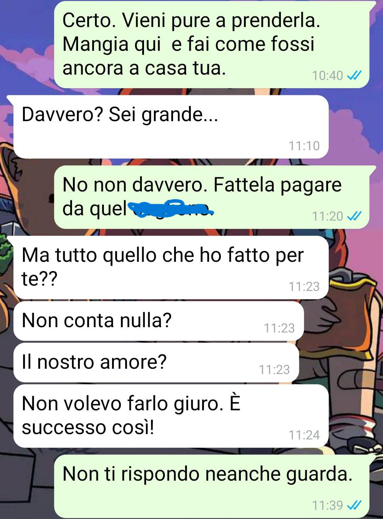Screen dimensions: 383x519
Task: Tap the 11:20 timestamp on green bubble
Action: [327, 216]
